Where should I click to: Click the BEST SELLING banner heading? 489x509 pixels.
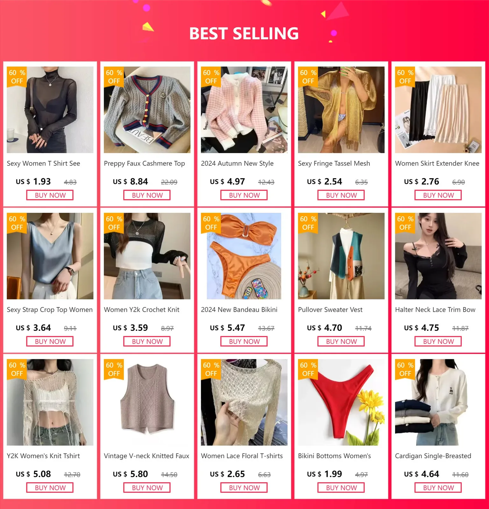[x=244, y=33]
